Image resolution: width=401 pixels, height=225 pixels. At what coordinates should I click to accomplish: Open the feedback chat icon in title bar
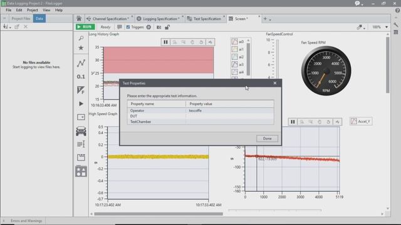click(358, 3)
